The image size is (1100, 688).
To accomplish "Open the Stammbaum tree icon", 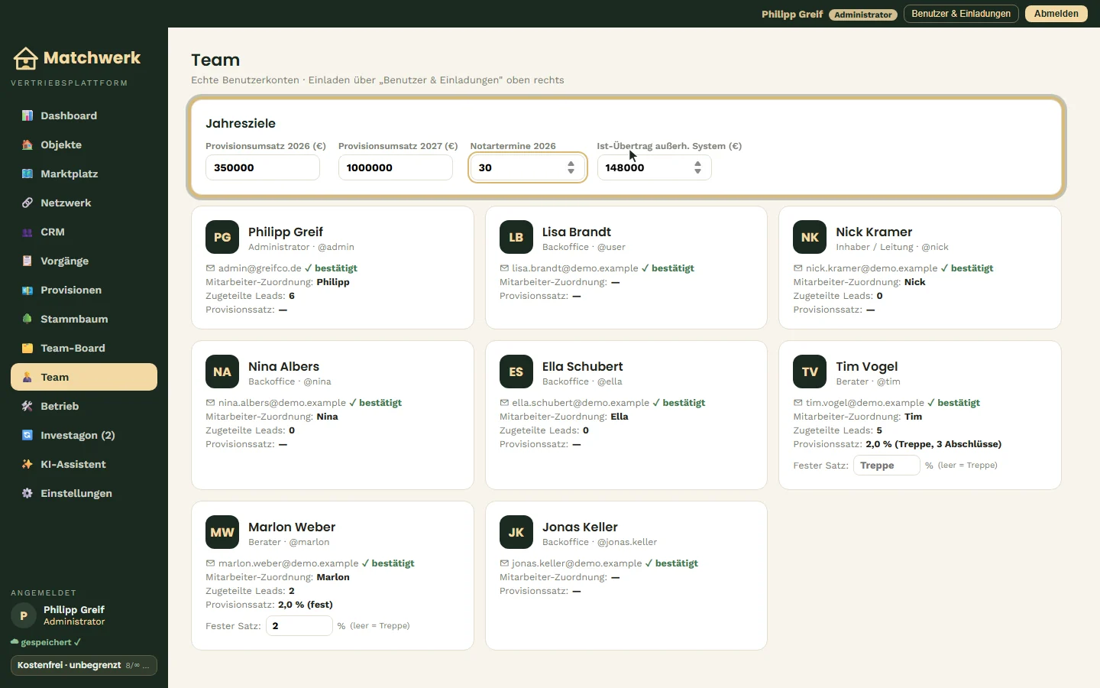I will click(x=27, y=319).
